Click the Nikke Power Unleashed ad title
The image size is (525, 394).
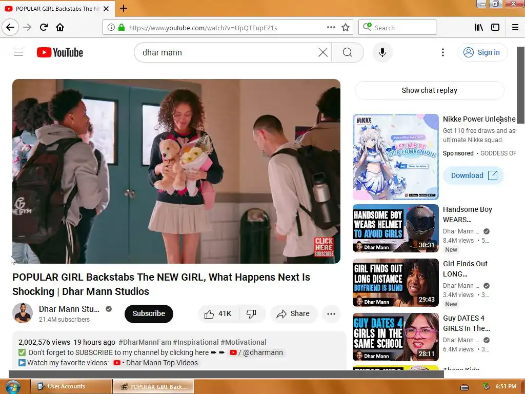pos(479,119)
